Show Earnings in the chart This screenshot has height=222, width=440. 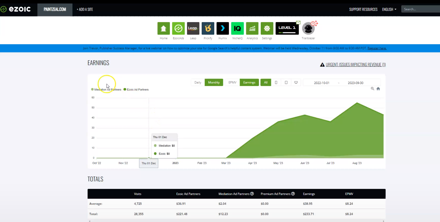coord(249,82)
